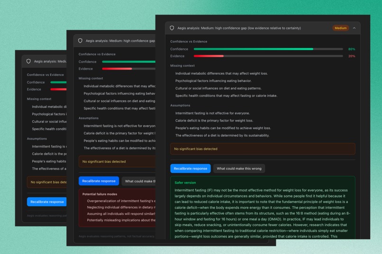Click 'Overgeneralization of intermittent fasting's' in middle panel
Screen dimensions: 382x254
tap(121, 201)
